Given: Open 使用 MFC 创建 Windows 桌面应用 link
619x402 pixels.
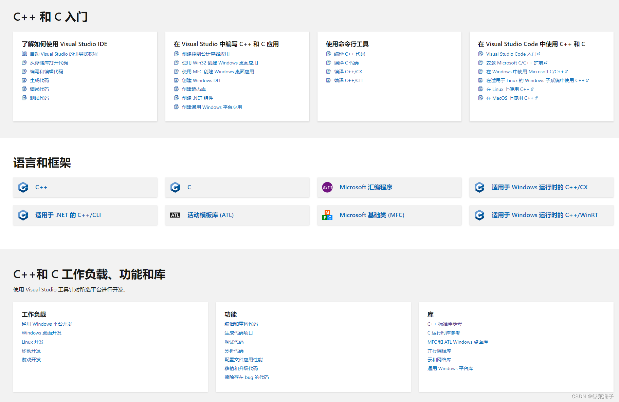Looking at the screenshot, I should click(x=218, y=72).
